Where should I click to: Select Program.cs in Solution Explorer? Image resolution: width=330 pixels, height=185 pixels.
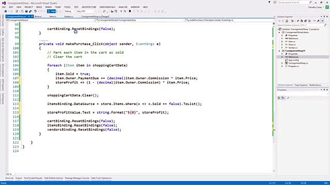294,66
